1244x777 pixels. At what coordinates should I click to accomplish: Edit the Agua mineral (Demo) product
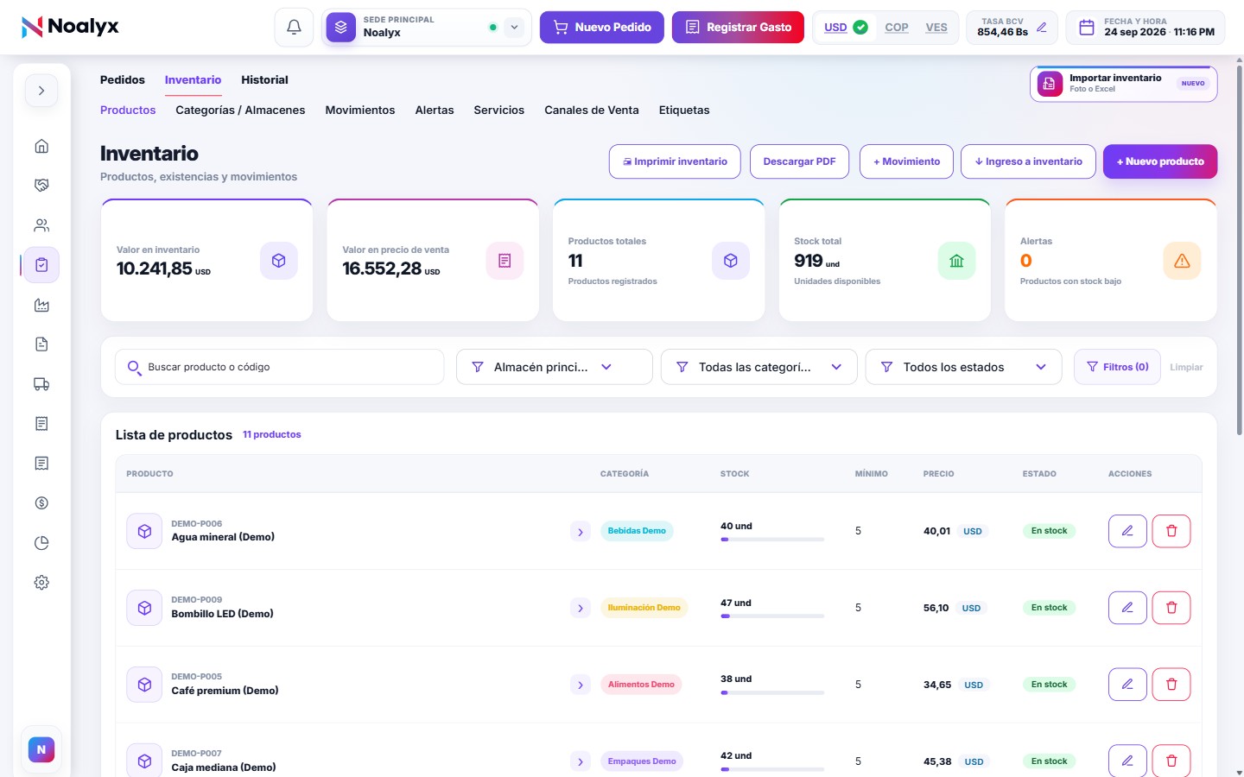tap(1127, 531)
